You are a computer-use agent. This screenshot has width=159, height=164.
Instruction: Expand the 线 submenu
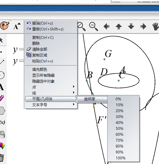[x=51, y=93]
